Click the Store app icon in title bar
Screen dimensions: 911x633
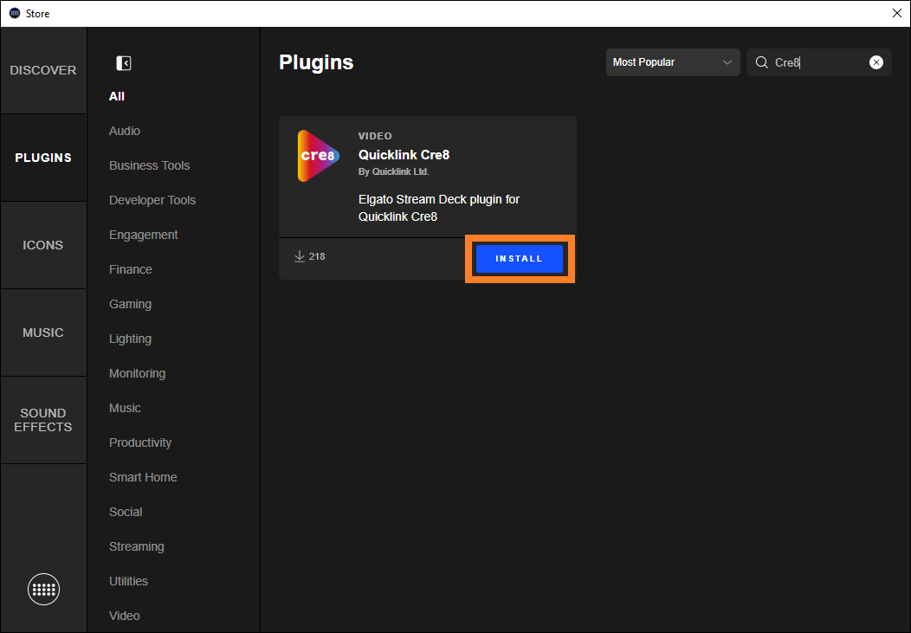tap(15, 13)
